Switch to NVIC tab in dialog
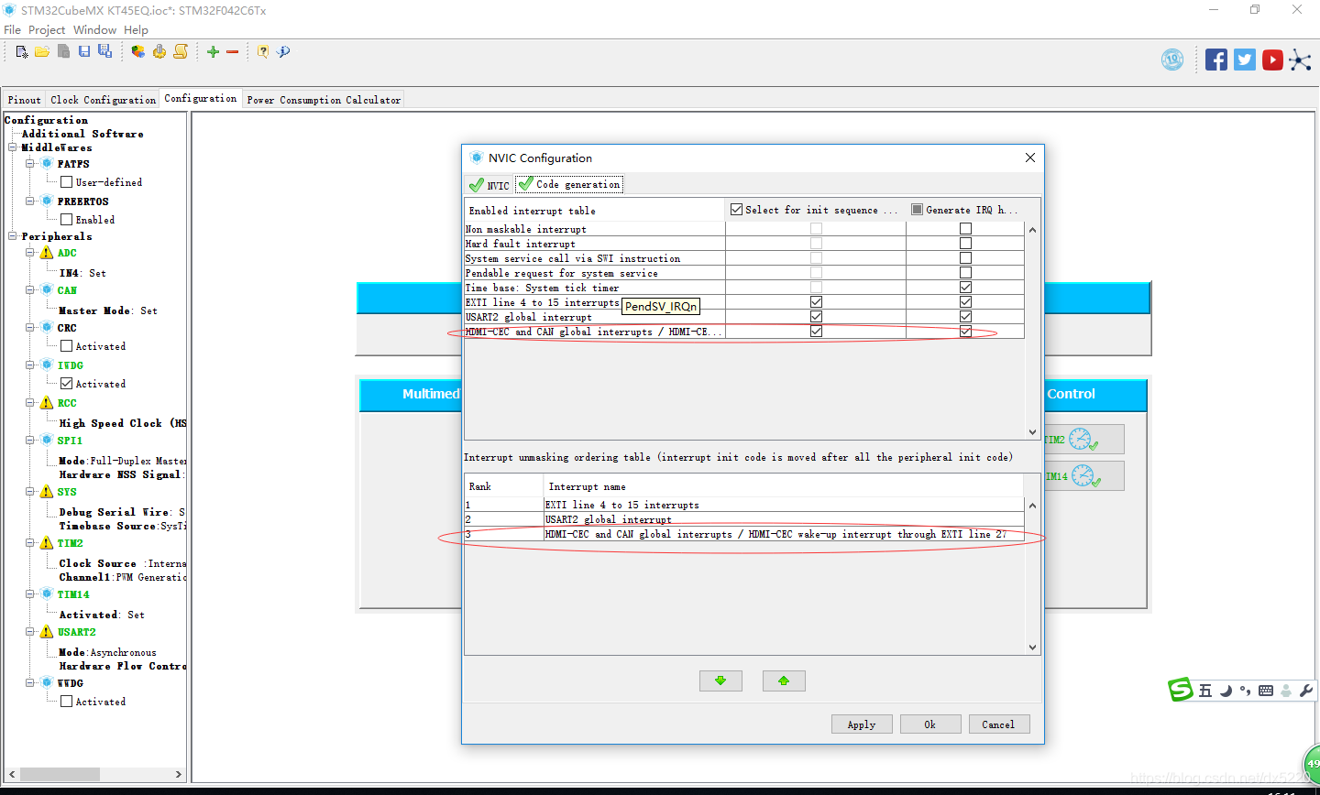The height and width of the screenshot is (795, 1320). (489, 185)
